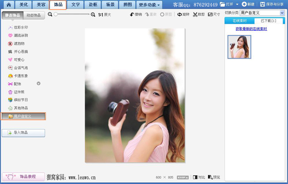This screenshot has width=288, height=184.
Task: Set view to 1:1 原大
Action: (x=105, y=15)
